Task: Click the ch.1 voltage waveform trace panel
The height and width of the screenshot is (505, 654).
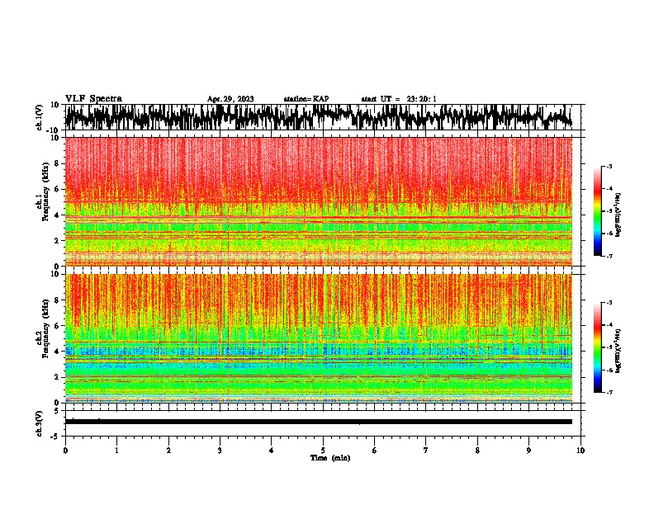Action: coord(322,117)
